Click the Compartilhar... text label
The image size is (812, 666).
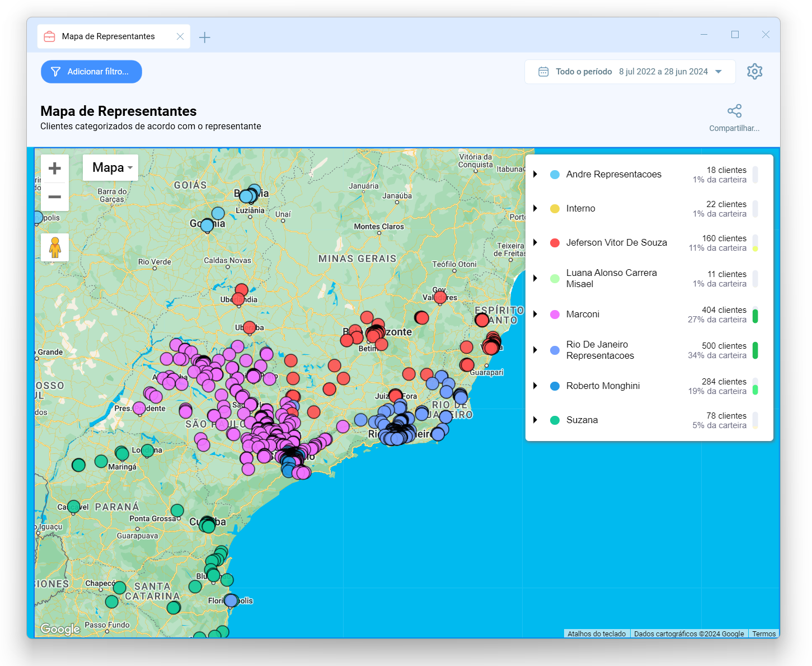(734, 128)
